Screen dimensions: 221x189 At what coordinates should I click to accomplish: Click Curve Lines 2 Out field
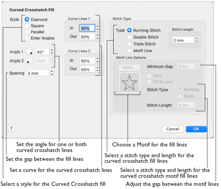pyautogui.click(x=87, y=69)
